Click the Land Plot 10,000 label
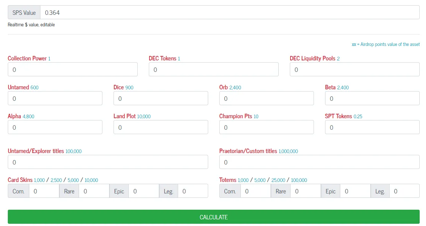 point(132,116)
